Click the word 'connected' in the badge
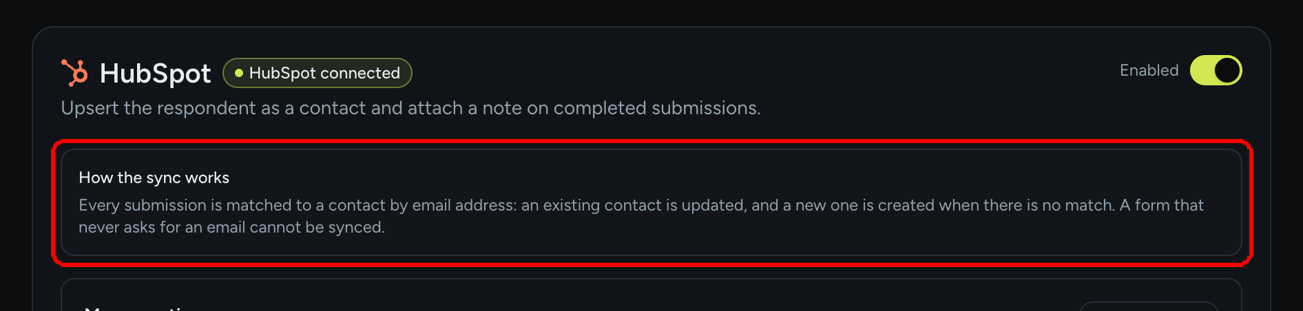 pyautogui.click(x=360, y=73)
